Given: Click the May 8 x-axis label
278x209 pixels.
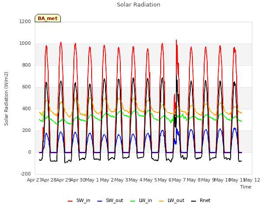Looking at the screenshot, I should (194, 180).
